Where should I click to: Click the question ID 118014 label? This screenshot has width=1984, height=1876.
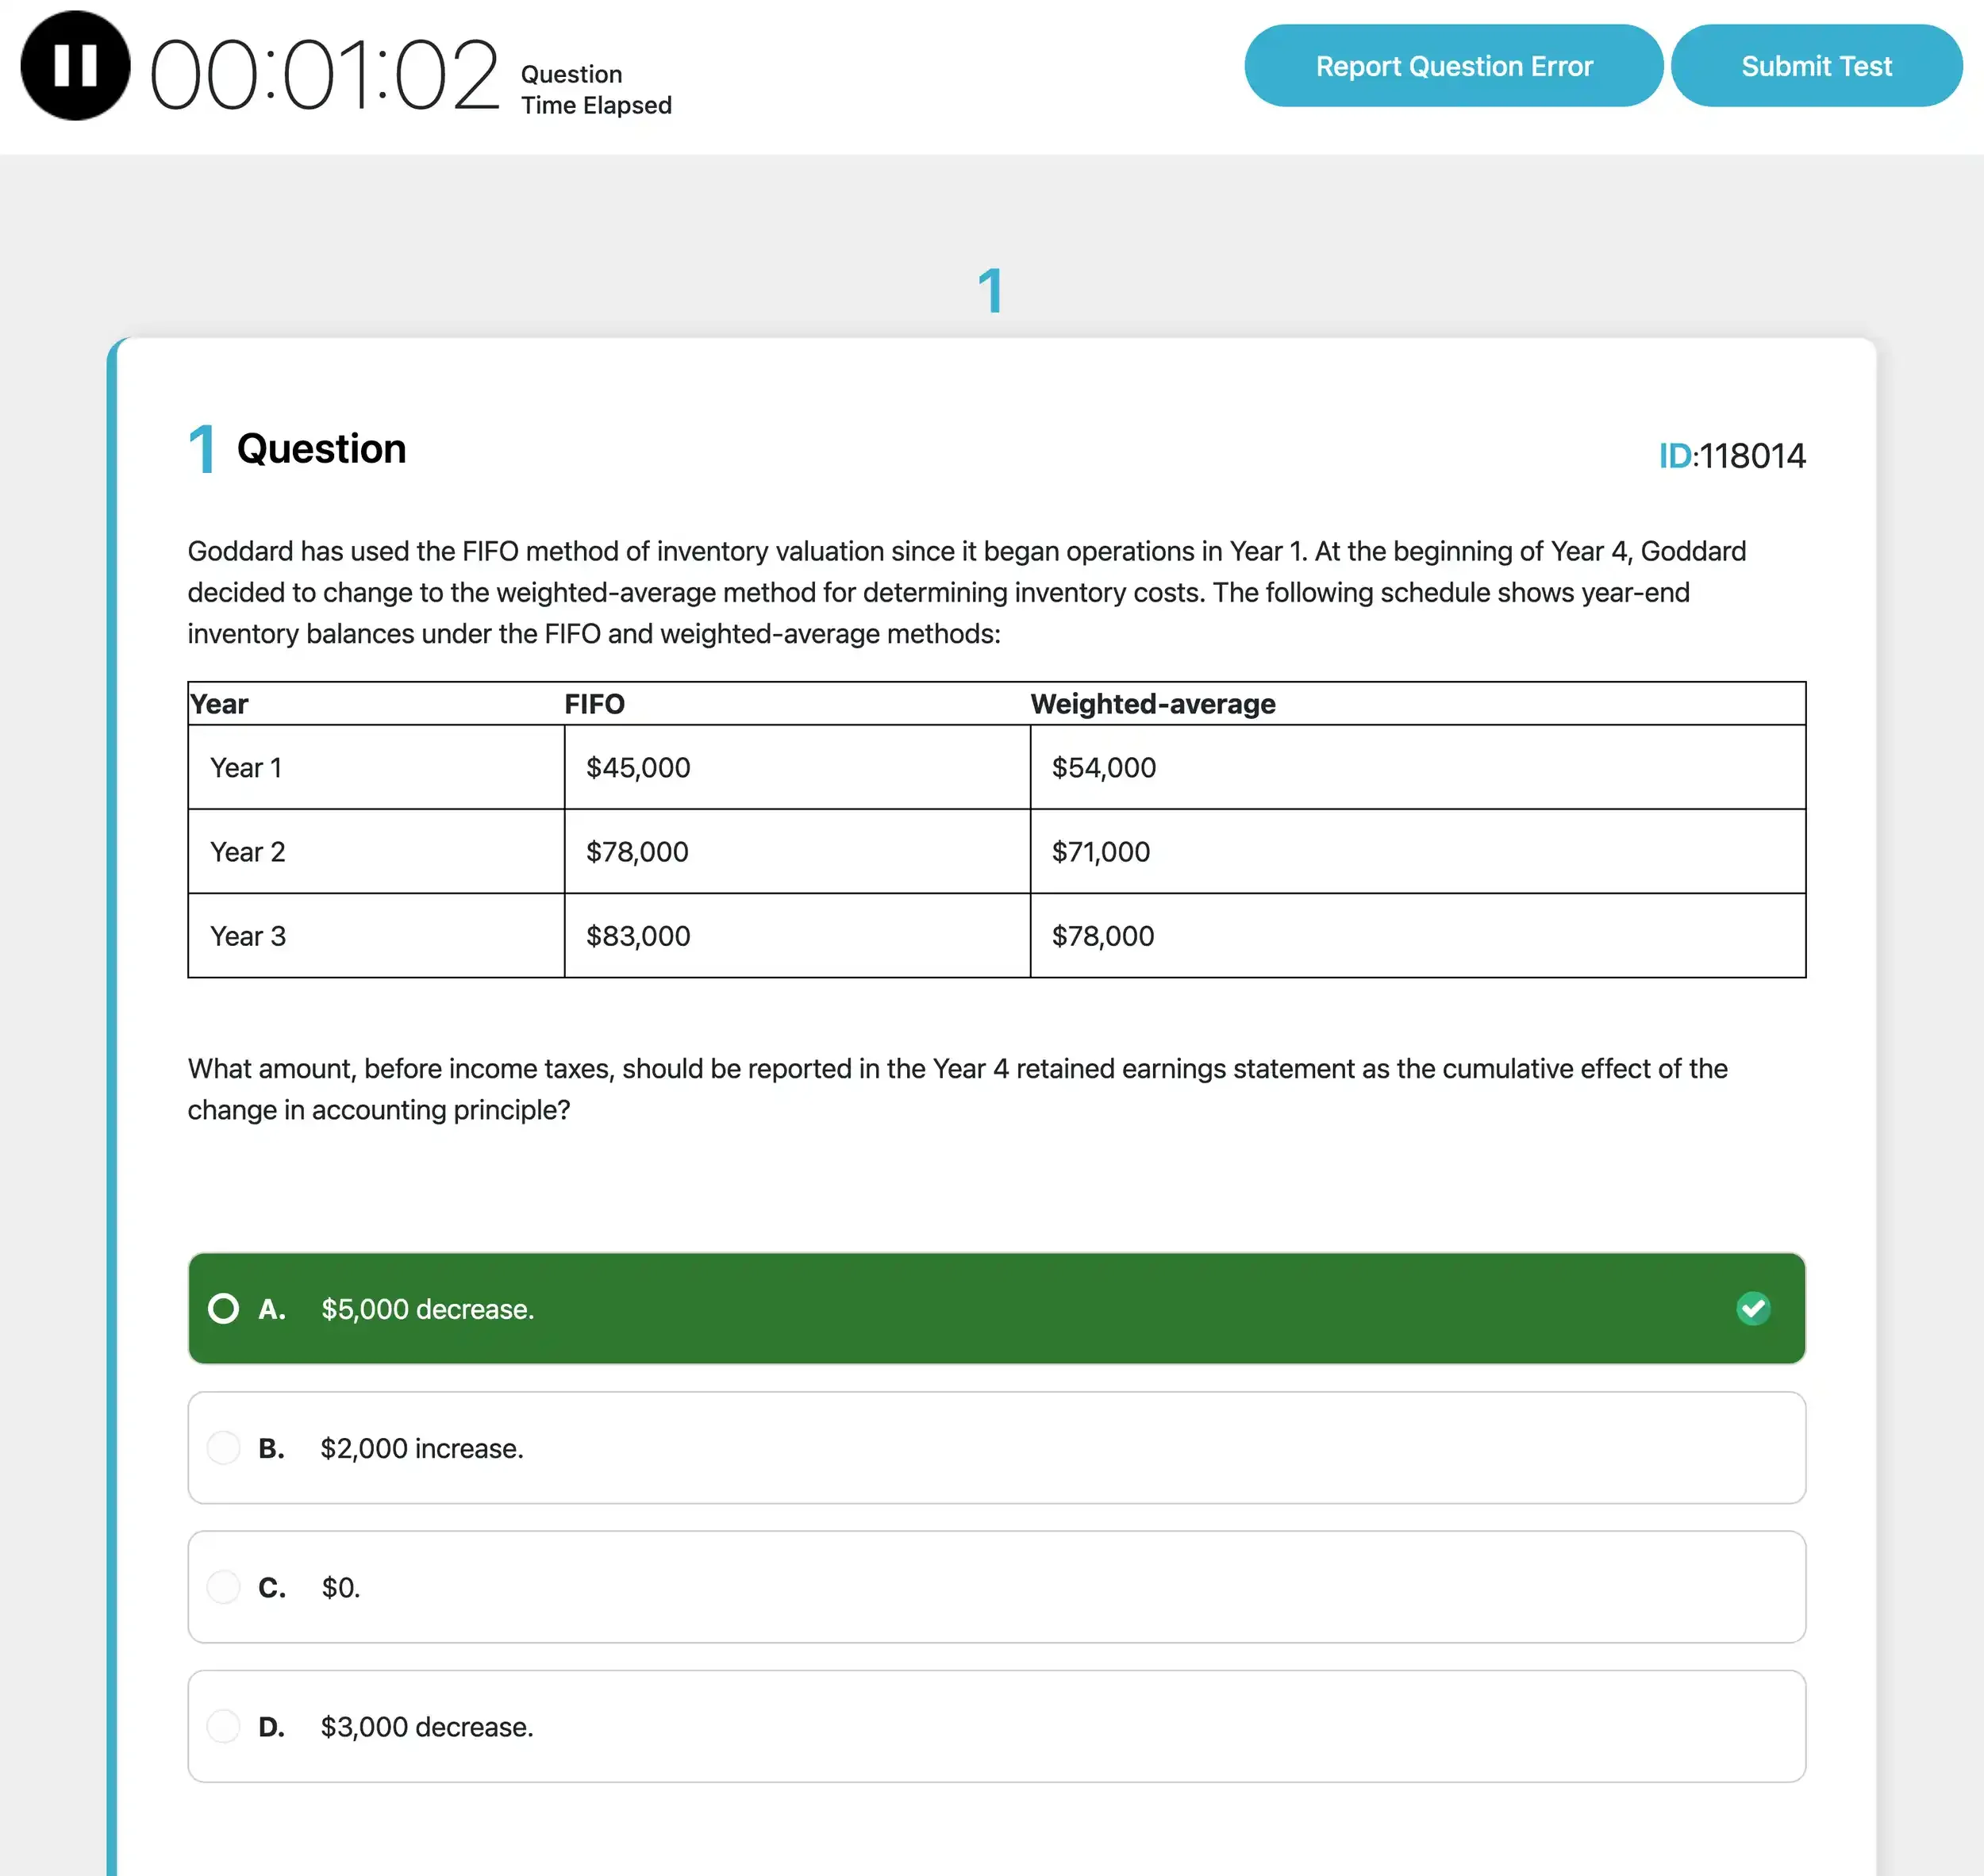(1730, 456)
